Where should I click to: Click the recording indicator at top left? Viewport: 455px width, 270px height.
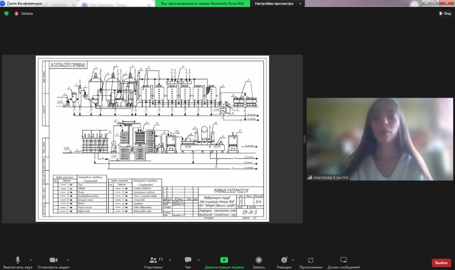click(24, 13)
